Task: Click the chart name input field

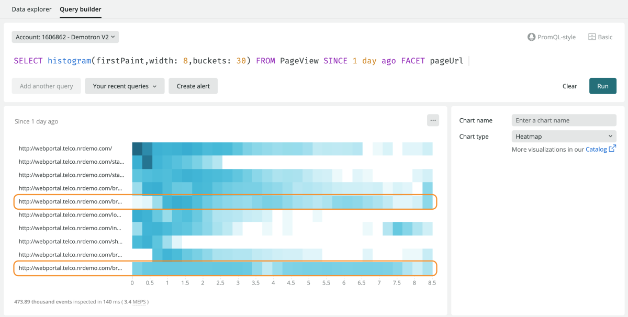Action: coord(564,120)
